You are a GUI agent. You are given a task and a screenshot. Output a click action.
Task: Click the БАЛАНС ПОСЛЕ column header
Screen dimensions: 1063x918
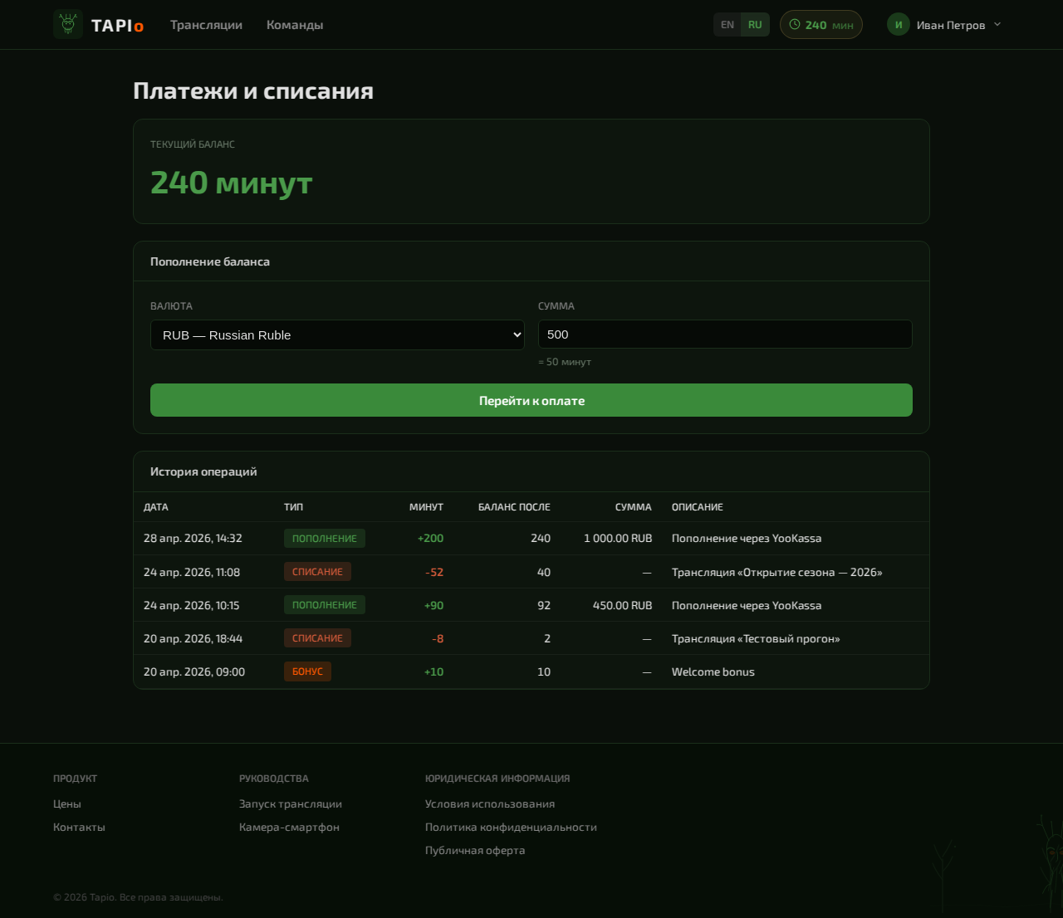pos(514,507)
